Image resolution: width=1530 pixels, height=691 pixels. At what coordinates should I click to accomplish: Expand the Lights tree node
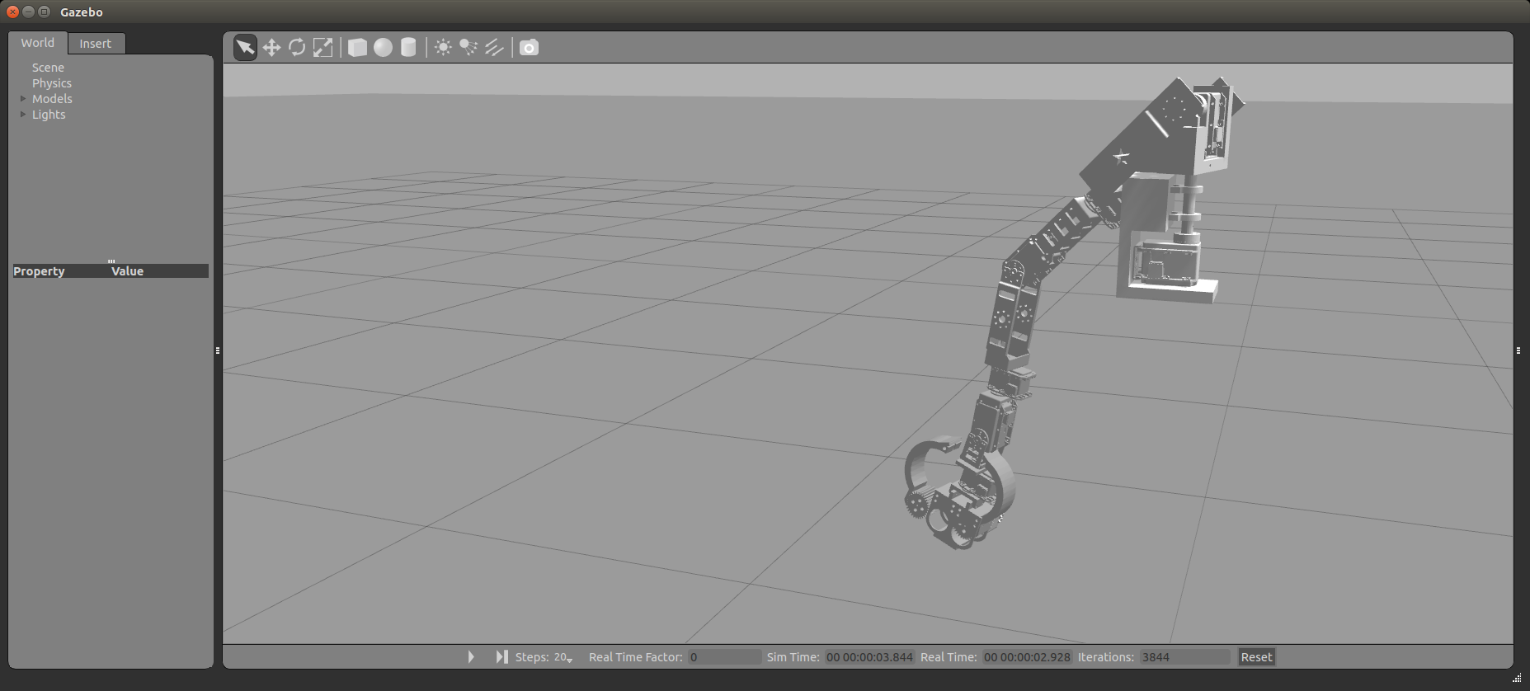click(x=23, y=115)
